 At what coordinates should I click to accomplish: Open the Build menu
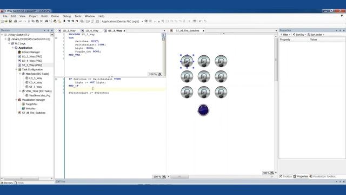tap(44, 16)
